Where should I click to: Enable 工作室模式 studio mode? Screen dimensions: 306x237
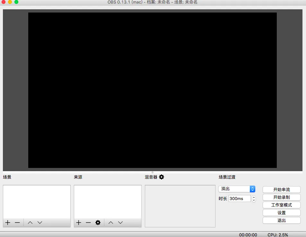click(281, 205)
